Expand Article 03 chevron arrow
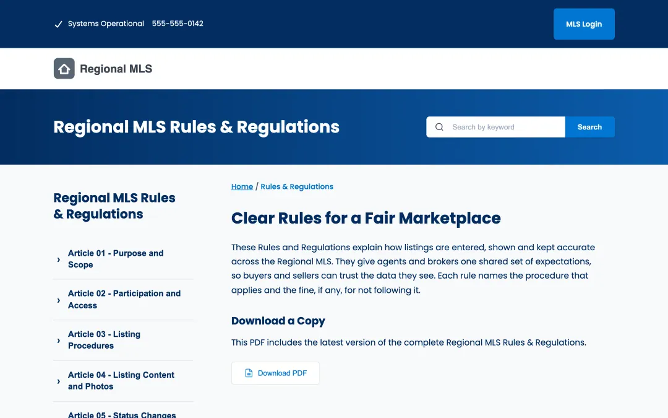This screenshot has width=668, height=418. tap(58, 341)
